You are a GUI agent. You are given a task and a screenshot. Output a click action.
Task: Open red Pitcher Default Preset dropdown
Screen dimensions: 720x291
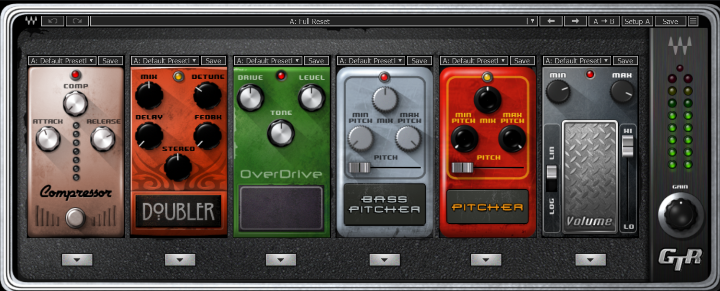pos(474,61)
